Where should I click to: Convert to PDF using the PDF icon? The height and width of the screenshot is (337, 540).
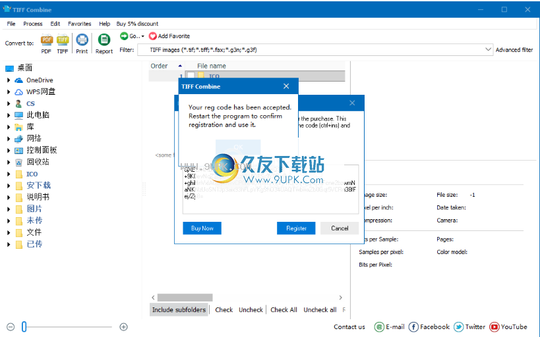47,41
